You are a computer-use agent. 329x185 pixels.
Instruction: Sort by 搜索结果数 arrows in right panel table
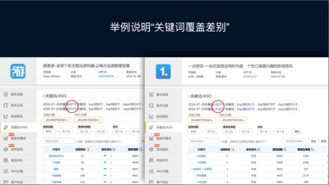(313, 149)
